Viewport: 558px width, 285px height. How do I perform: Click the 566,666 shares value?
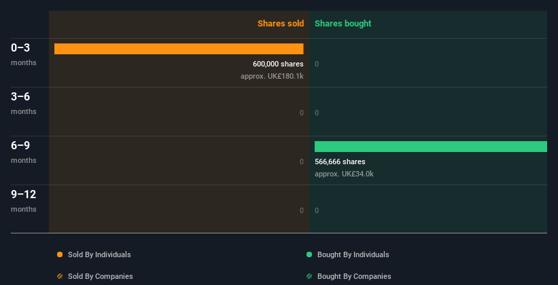(x=340, y=161)
